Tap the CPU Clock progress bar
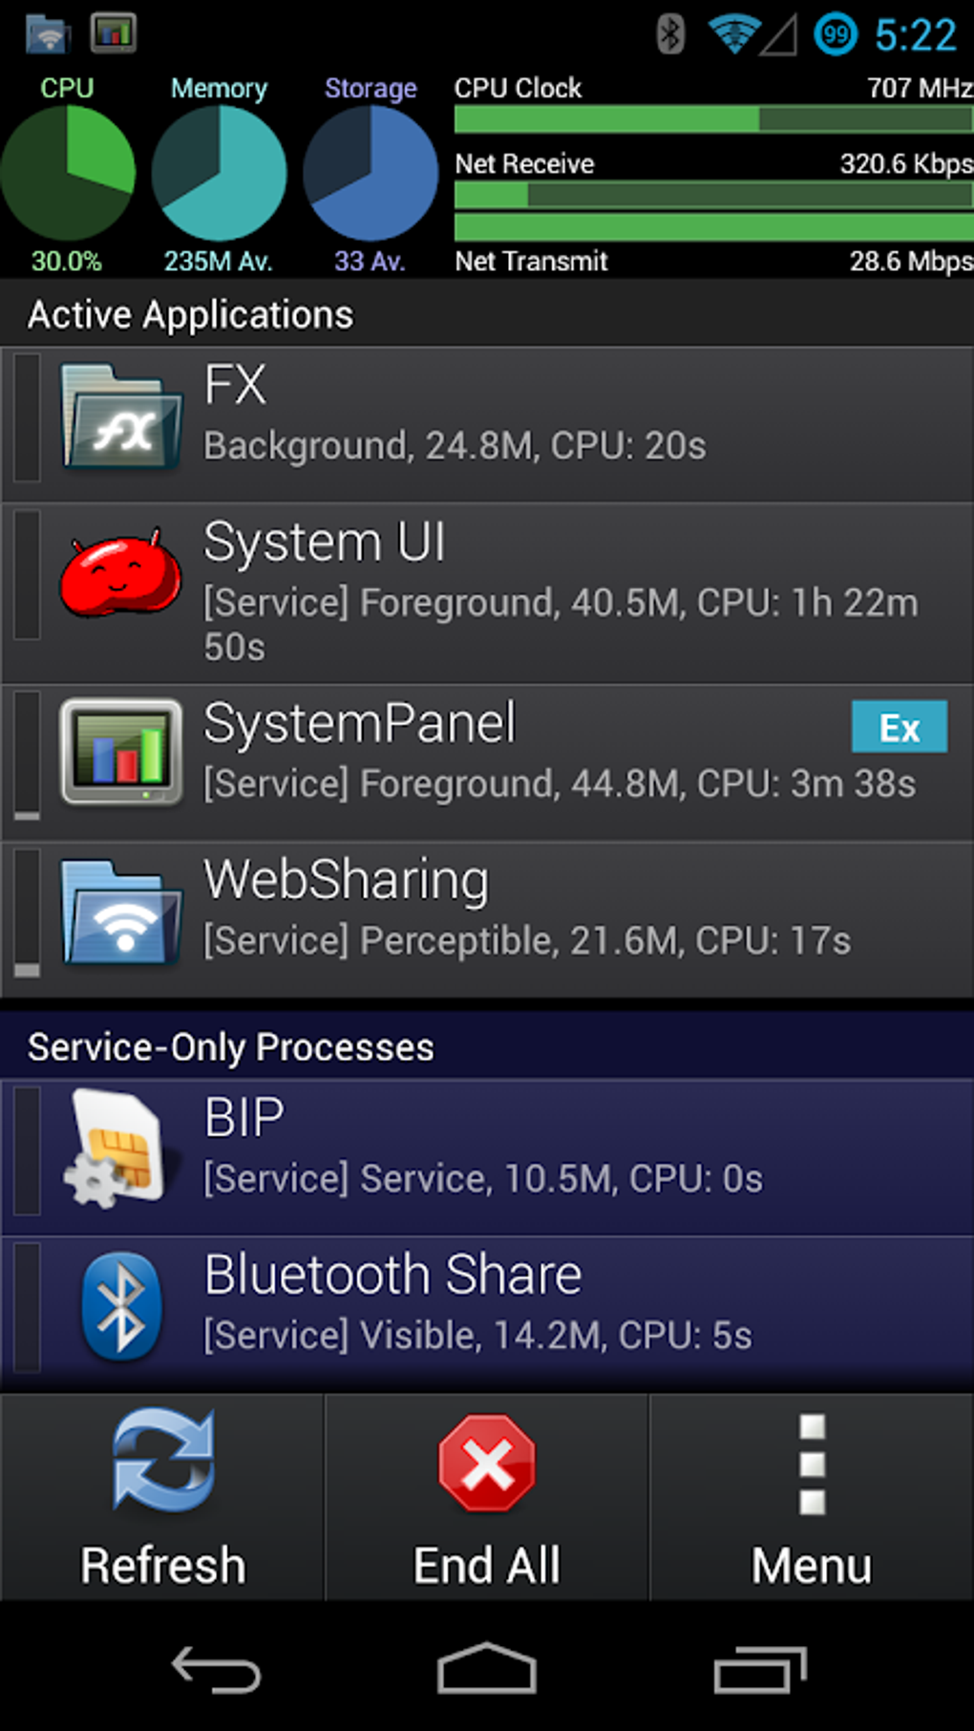 point(711,121)
